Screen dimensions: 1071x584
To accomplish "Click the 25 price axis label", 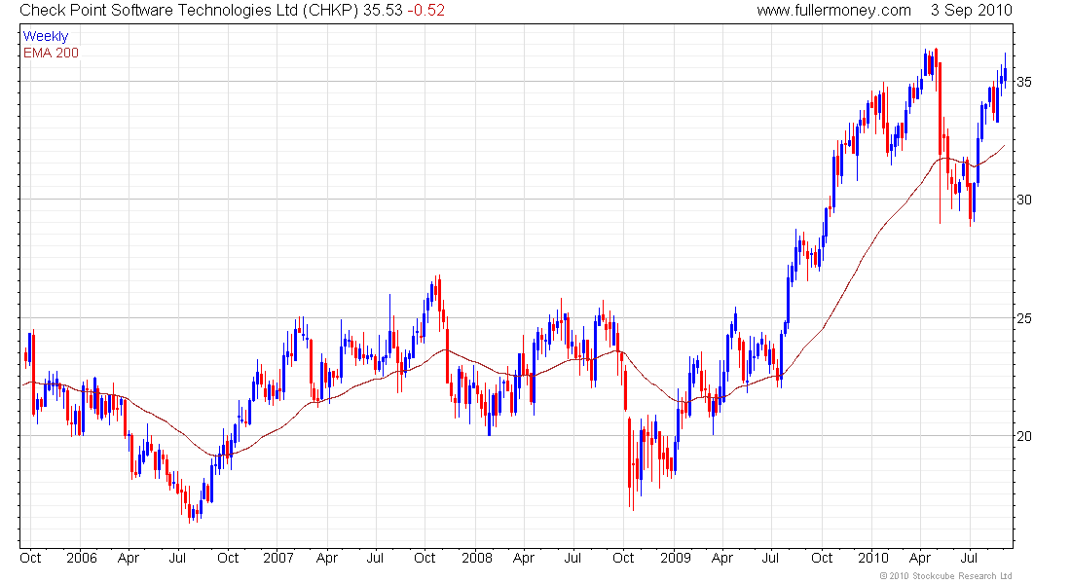I will pos(1024,318).
